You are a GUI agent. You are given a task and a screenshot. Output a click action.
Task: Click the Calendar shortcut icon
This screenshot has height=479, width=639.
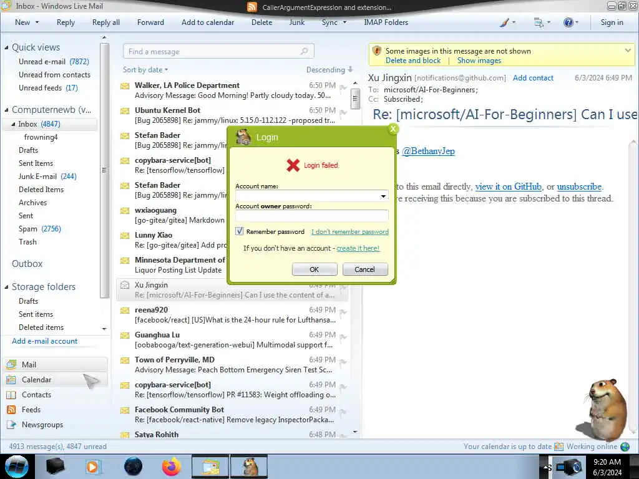(11, 380)
